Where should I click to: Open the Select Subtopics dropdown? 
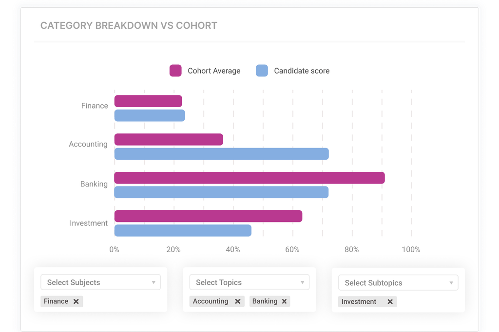coord(398,282)
